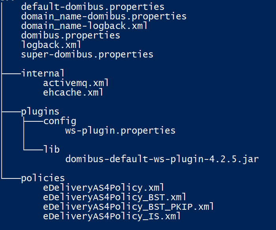276x230 pixels.
Task: Select eDeliveryAS4Policy_BST_PKIP.xml file
Action: coord(129,207)
